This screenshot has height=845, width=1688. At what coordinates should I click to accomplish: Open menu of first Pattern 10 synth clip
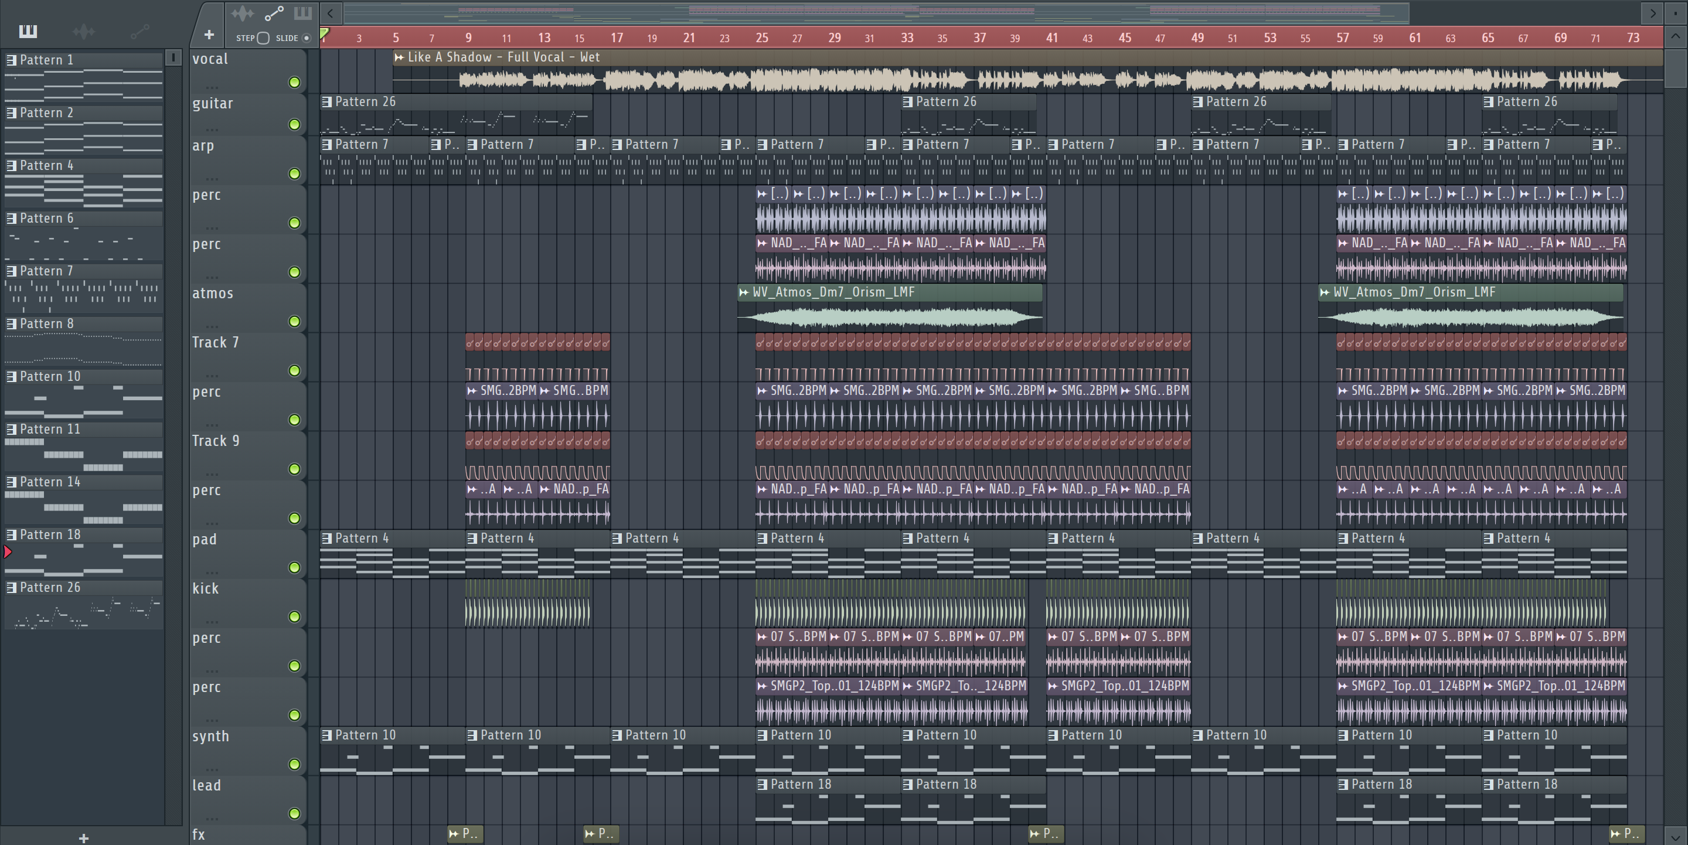click(326, 735)
